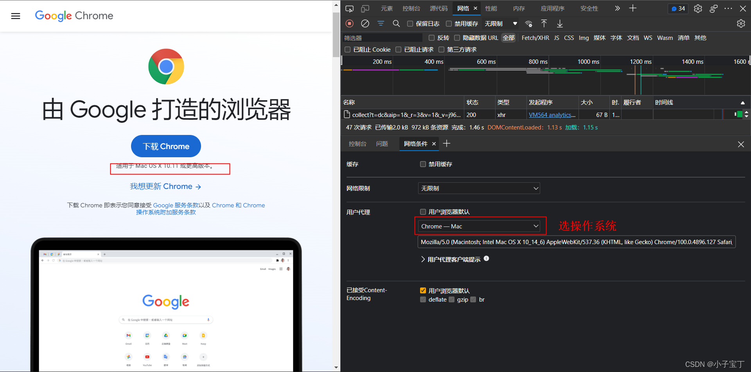The width and height of the screenshot is (751, 372).
Task: Click the feedback people icon
Action: point(713,9)
